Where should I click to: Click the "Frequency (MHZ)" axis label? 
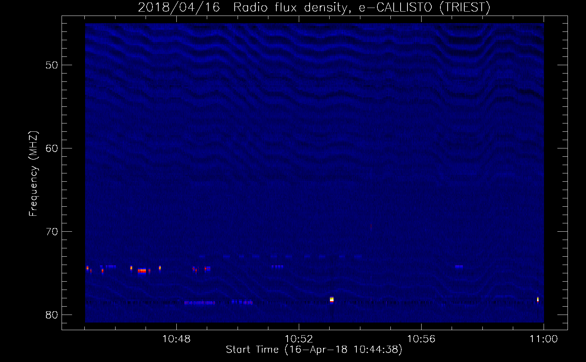coord(33,174)
